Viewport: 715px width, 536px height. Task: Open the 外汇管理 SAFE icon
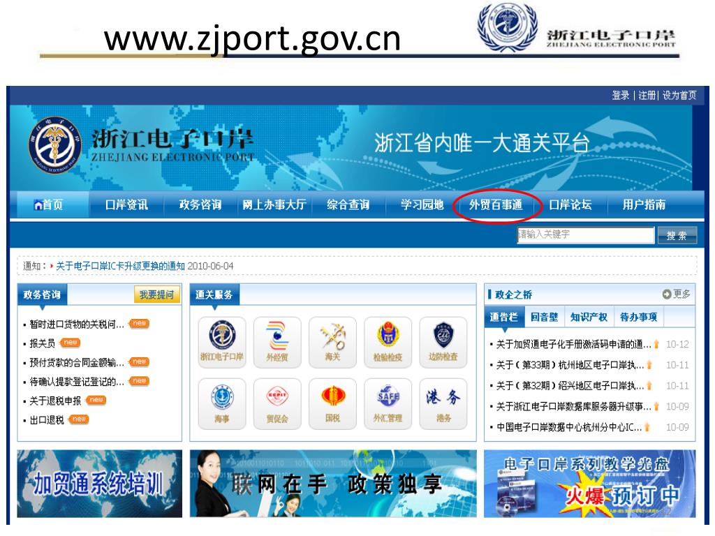tap(388, 404)
